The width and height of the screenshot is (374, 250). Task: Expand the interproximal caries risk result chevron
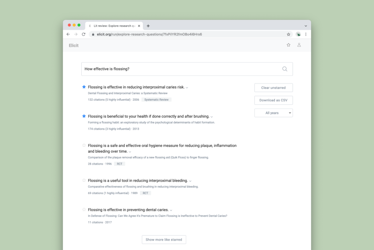[x=187, y=87]
